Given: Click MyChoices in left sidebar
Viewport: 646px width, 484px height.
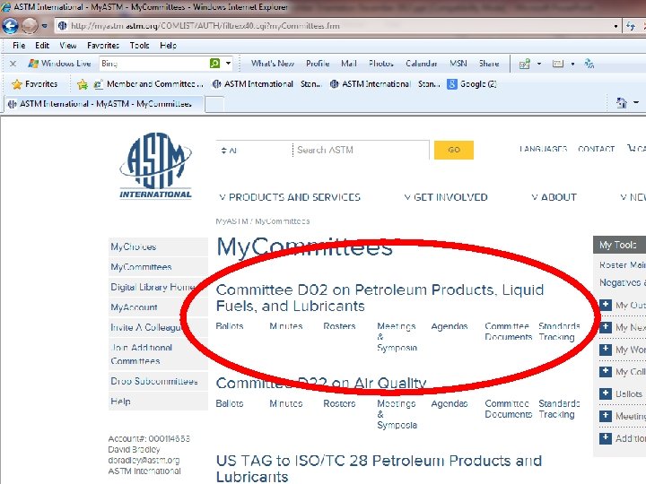Looking at the screenshot, I should coord(158,246).
